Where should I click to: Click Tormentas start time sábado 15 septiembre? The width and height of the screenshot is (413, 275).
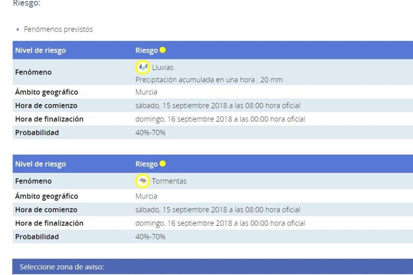218,210
